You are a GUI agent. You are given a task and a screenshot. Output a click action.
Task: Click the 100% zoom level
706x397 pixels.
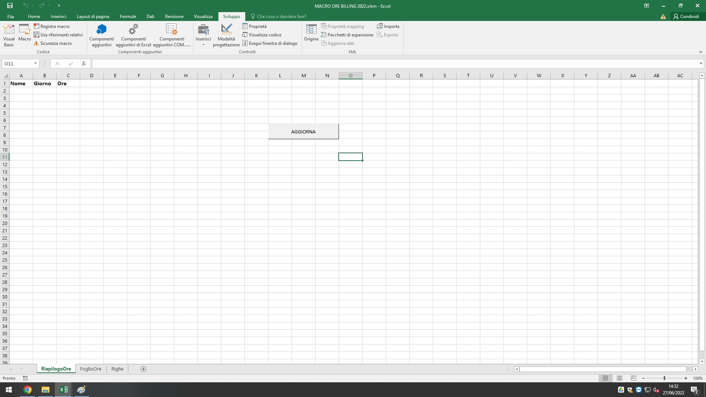698,378
